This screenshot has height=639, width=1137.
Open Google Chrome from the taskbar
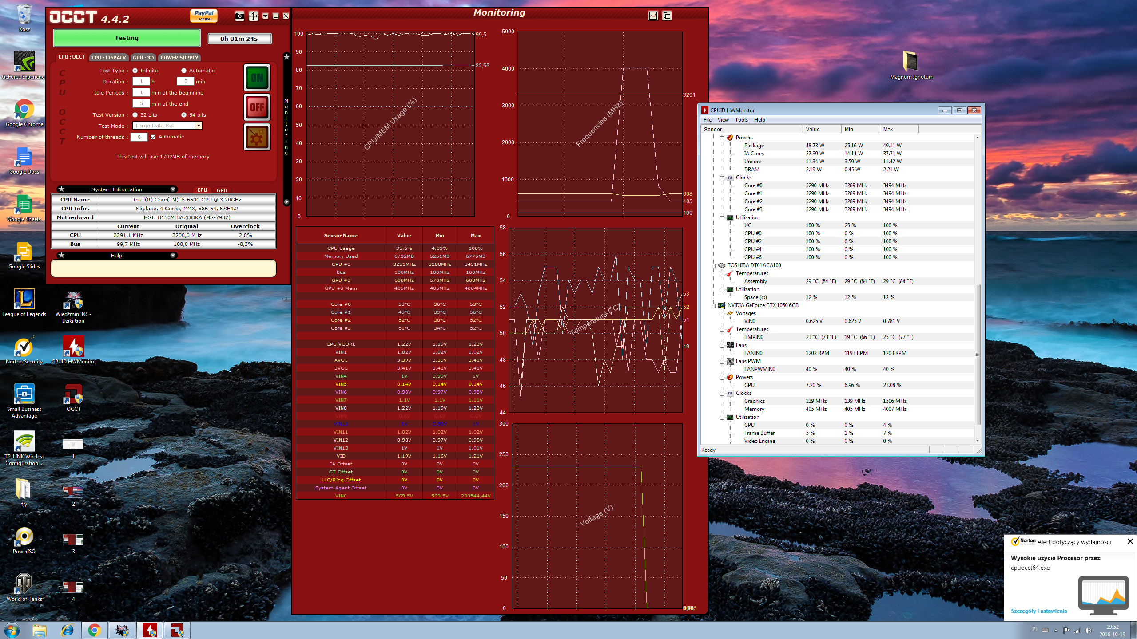[94, 630]
